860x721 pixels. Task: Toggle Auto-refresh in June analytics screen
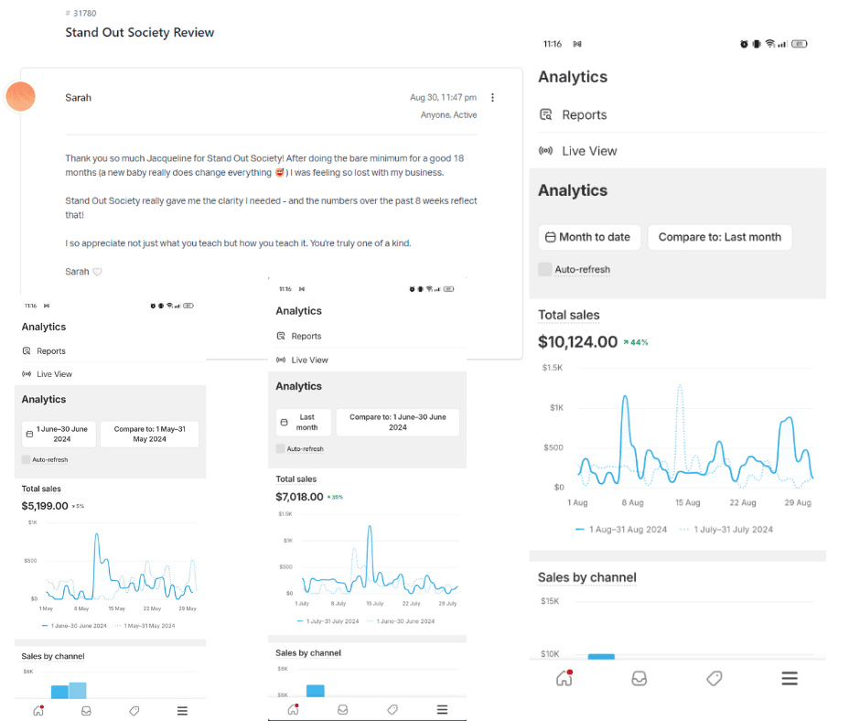pos(26,460)
